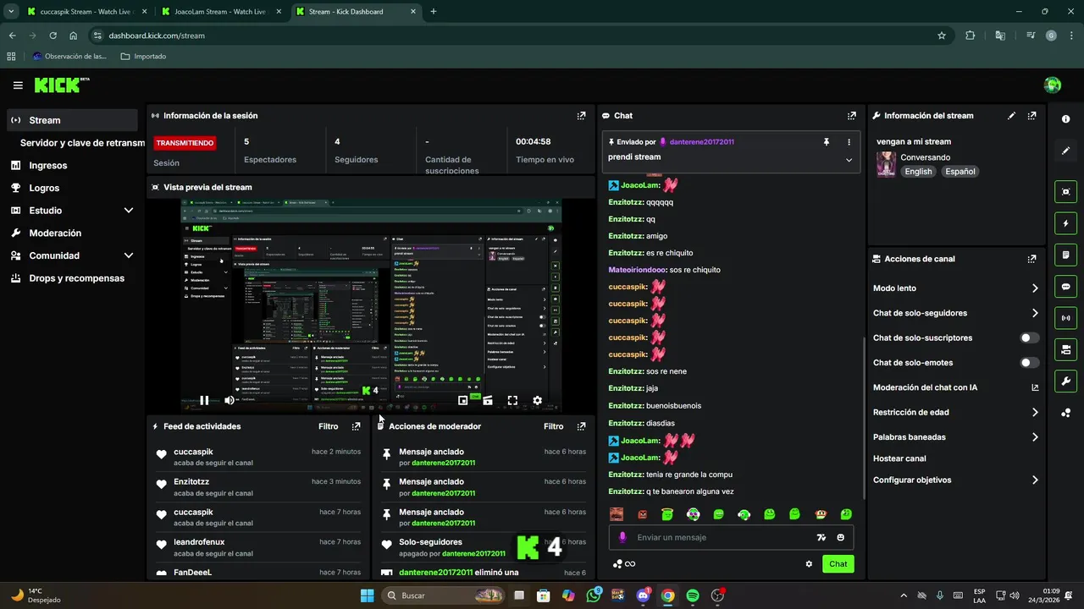Insert the monkey emote in emote row
The width and height of the screenshot is (1084, 609).
tap(820, 514)
